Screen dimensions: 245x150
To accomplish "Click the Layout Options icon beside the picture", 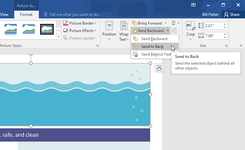I will click(x=159, y=68).
